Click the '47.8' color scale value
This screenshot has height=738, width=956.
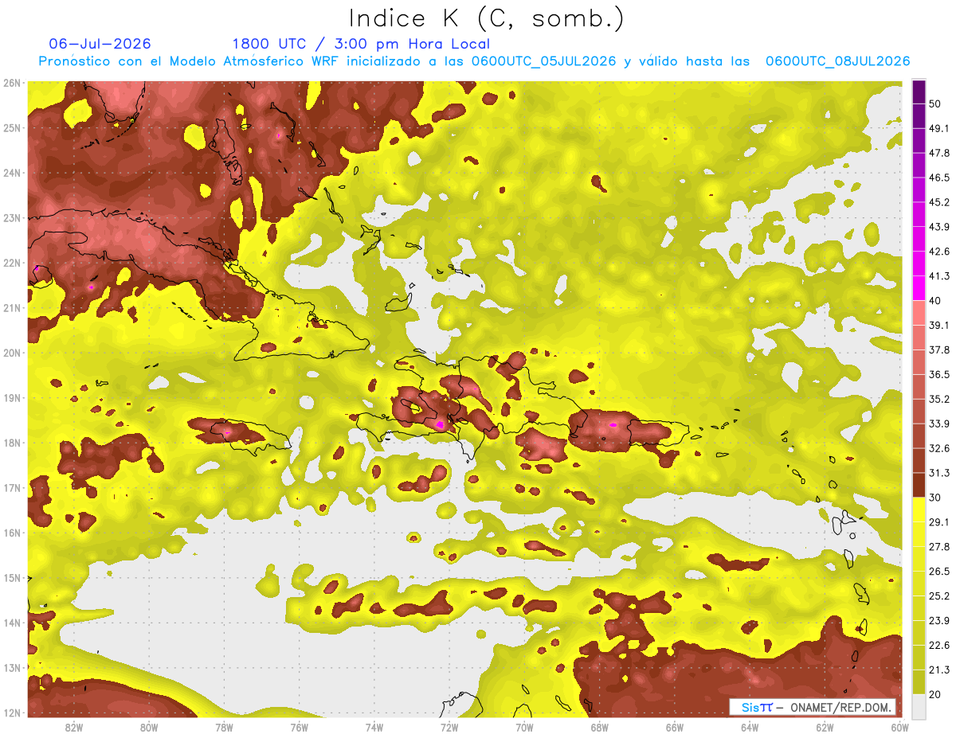[x=939, y=153]
